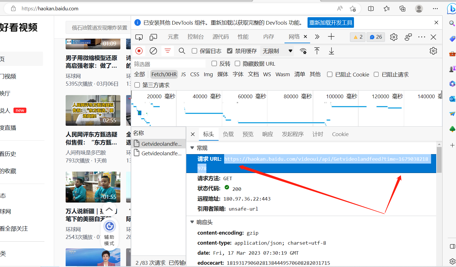The height and width of the screenshot is (267, 456).
Task: Uncheck 禁用缓存 disable cache checkbox
Action: click(230, 51)
